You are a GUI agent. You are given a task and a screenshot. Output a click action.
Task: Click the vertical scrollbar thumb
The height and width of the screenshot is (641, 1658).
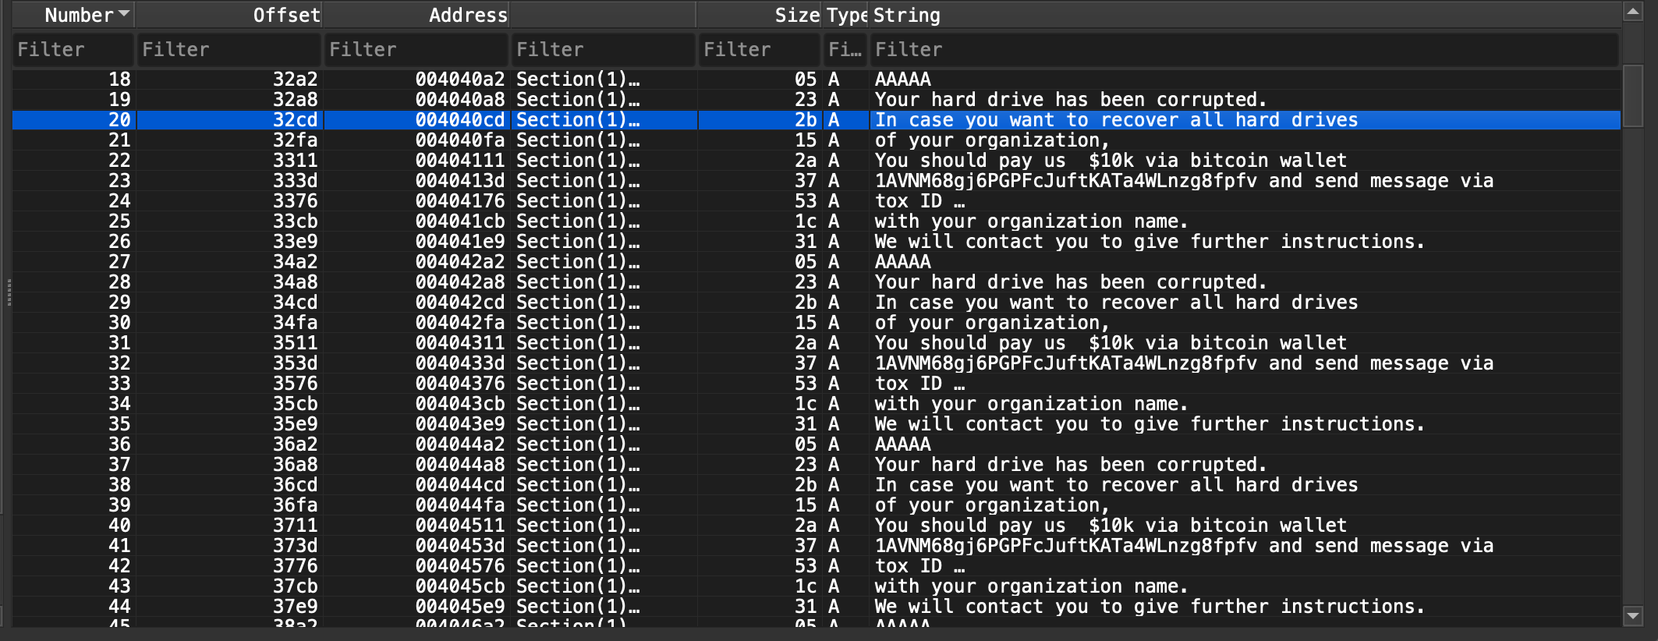pos(1633,96)
